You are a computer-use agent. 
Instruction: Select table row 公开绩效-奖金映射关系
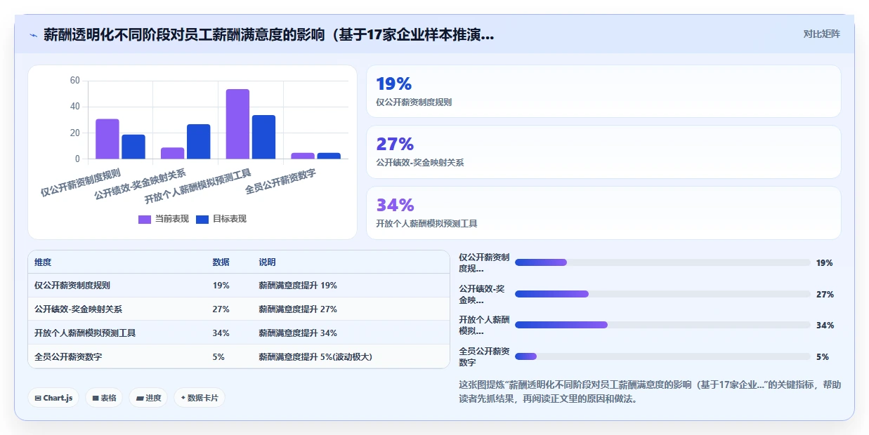[239, 309]
